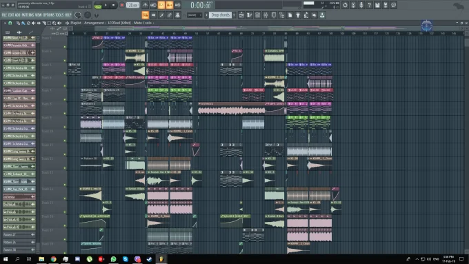Screen dimensions: 469x264
Task: Toggle Typing keyboard to piano button
Action: pos(146,15)
